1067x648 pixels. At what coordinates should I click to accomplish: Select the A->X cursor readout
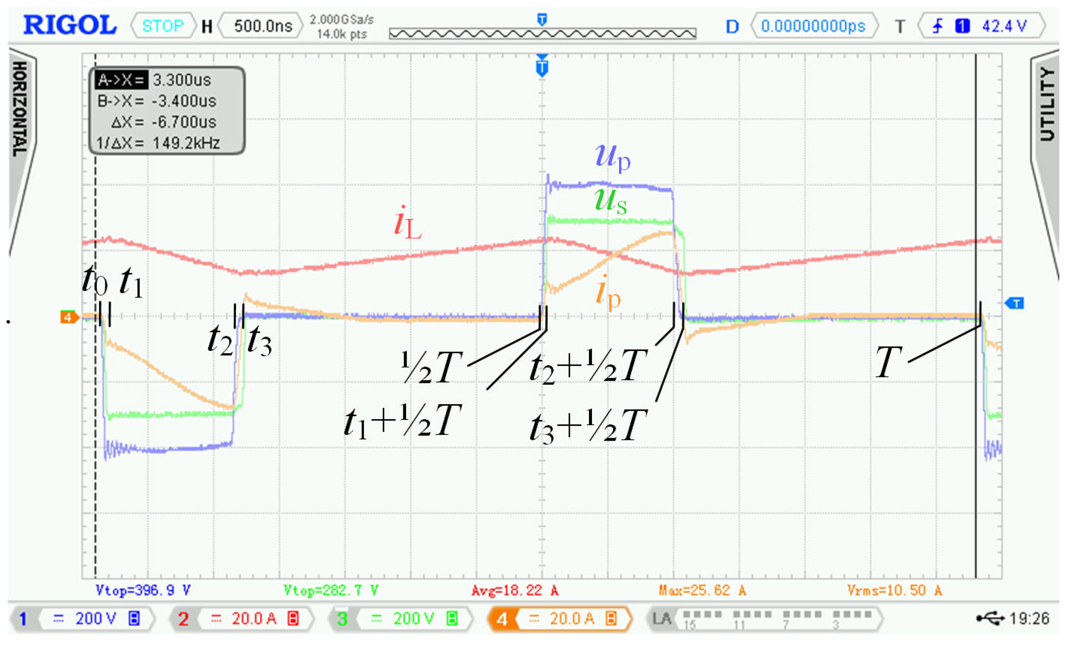[x=122, y=80]
